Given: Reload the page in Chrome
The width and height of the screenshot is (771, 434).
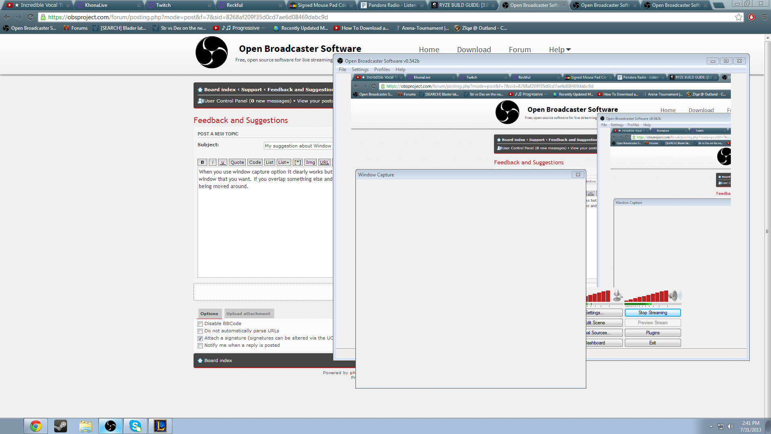Looking at the screenshot, I should point(31,17).
